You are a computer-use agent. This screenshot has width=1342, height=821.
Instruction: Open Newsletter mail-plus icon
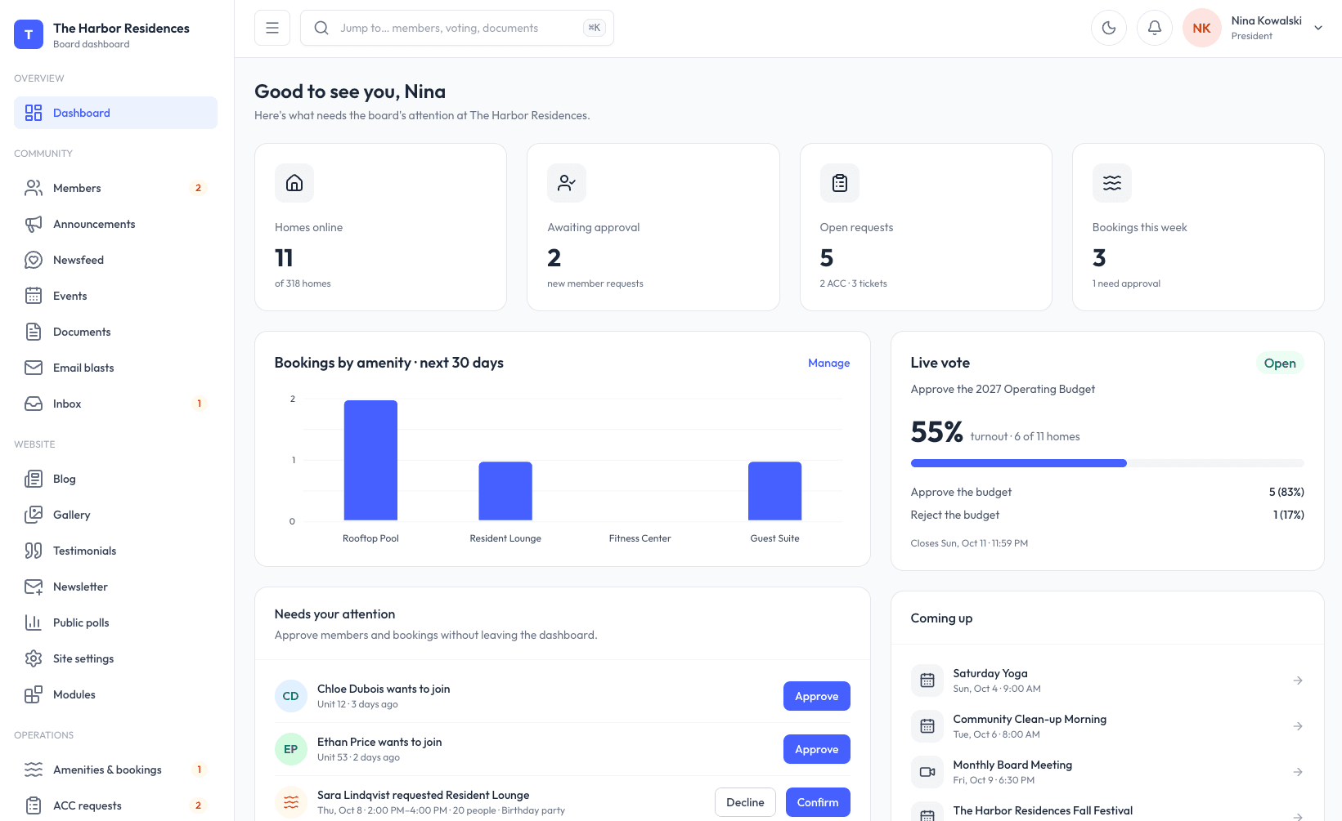point(34,587)
